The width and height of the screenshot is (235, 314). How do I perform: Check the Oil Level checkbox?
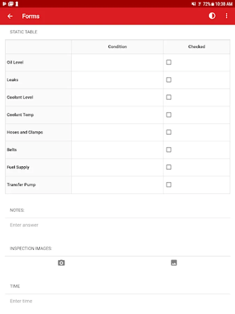tap(169, 62)
